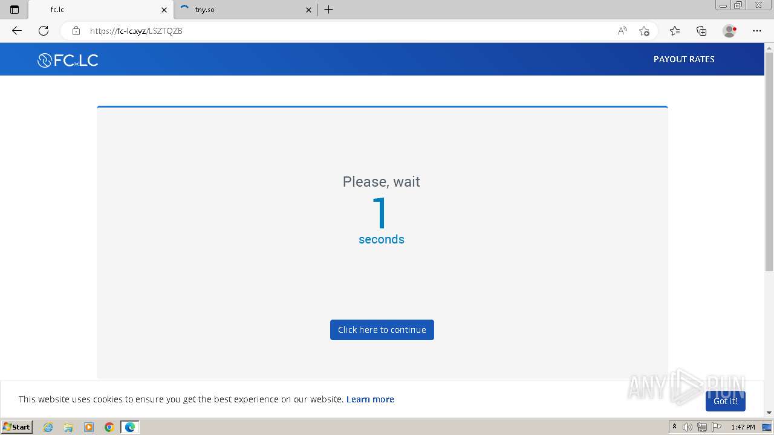The image size is (774, 435).
Task: Restore down the browser window
Action: [738, 5]
